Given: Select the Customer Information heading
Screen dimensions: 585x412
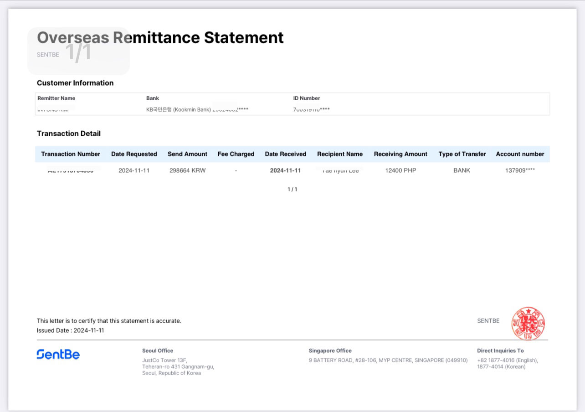Looking at the screenshot, I should (x=75, y=83).
